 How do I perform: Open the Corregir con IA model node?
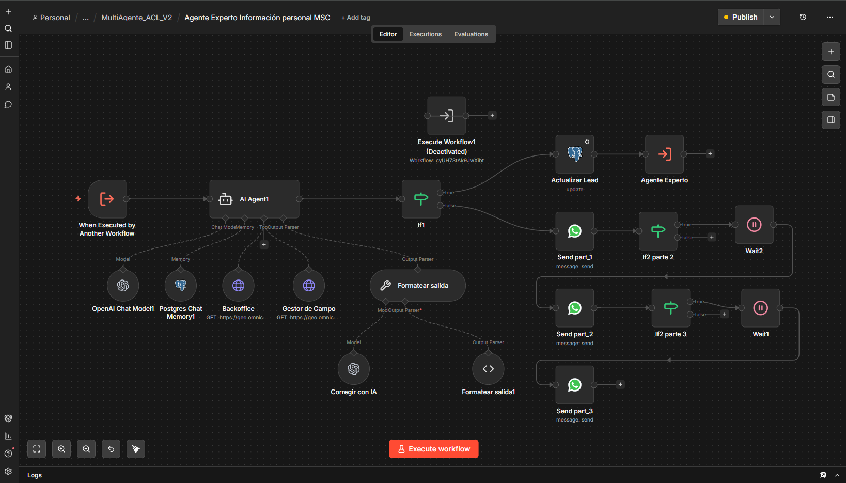(x=354, y=369)
